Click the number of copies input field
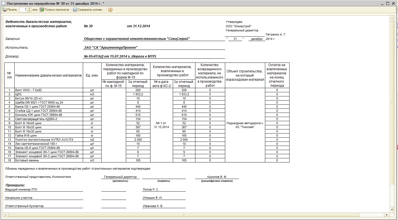The height and width of the screenshot is (220, 398). 24,10
